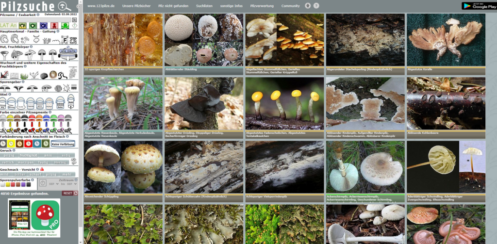Open the 'Abgestutzte Koralle' thumbnail
The width and height of the screenshot is (497, 244).
(x=446, y=40)
